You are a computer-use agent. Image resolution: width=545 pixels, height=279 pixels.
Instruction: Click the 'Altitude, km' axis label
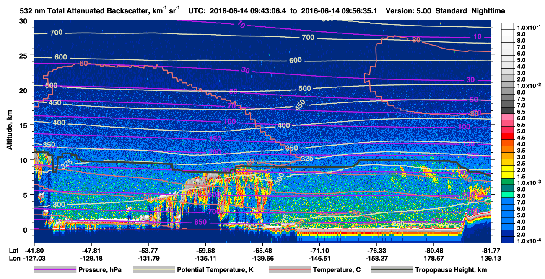tap(9, 131)
